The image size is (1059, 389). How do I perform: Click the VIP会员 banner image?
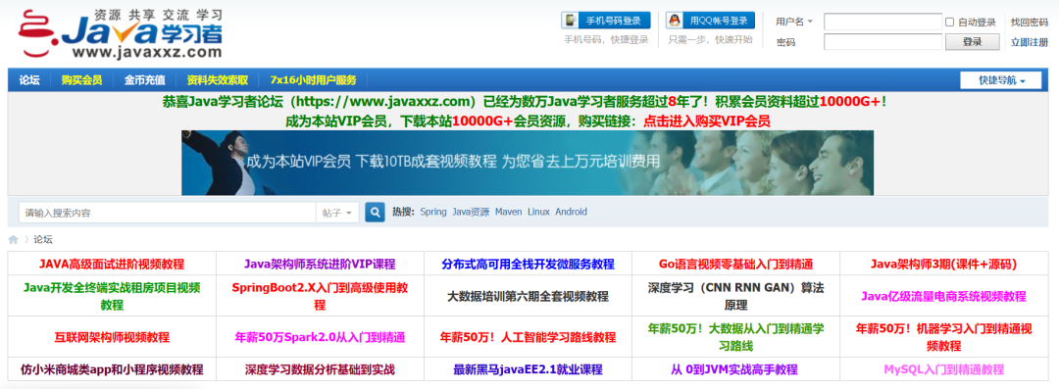[x=528, y=163]
